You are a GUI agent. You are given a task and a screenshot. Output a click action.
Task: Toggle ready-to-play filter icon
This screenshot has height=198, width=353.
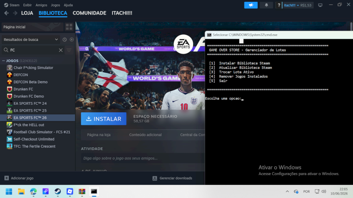coord(71,40)
